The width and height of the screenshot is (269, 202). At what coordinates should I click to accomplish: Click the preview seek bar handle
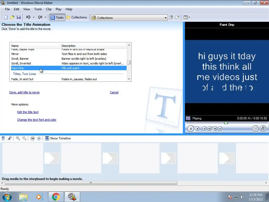[x=226, y=123]
